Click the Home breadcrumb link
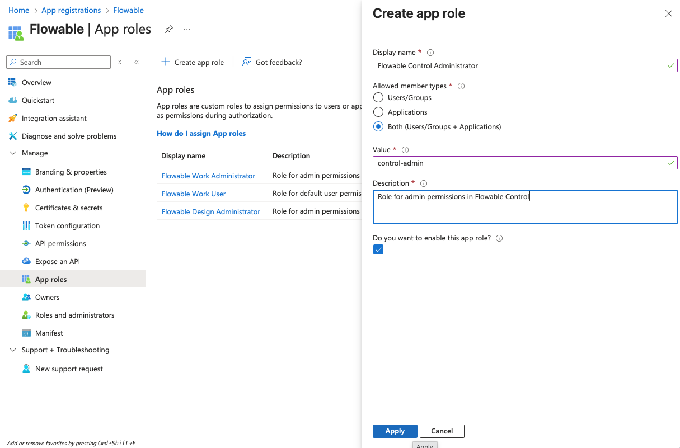Viewport: 680px width, 448px height. tap(18, 10)
